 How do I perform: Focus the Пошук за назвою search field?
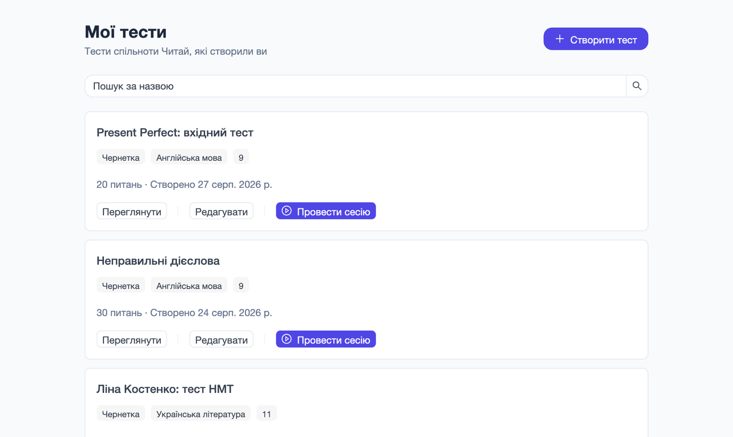356,86
